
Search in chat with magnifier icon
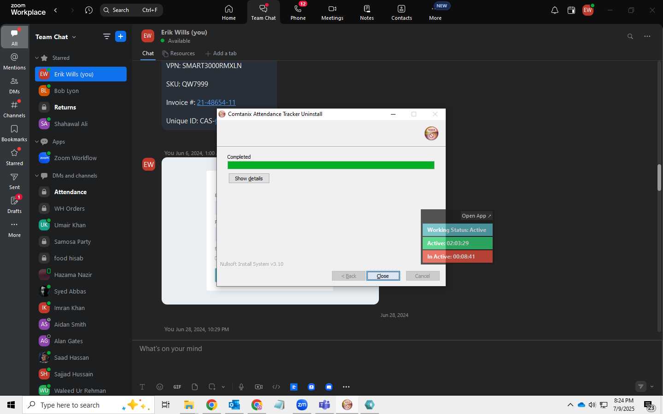pos(630,36)
